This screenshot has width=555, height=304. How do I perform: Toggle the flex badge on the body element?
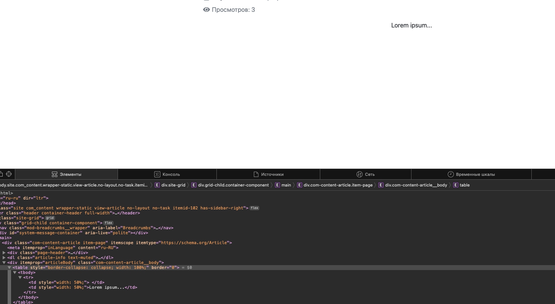coord(254,208)
